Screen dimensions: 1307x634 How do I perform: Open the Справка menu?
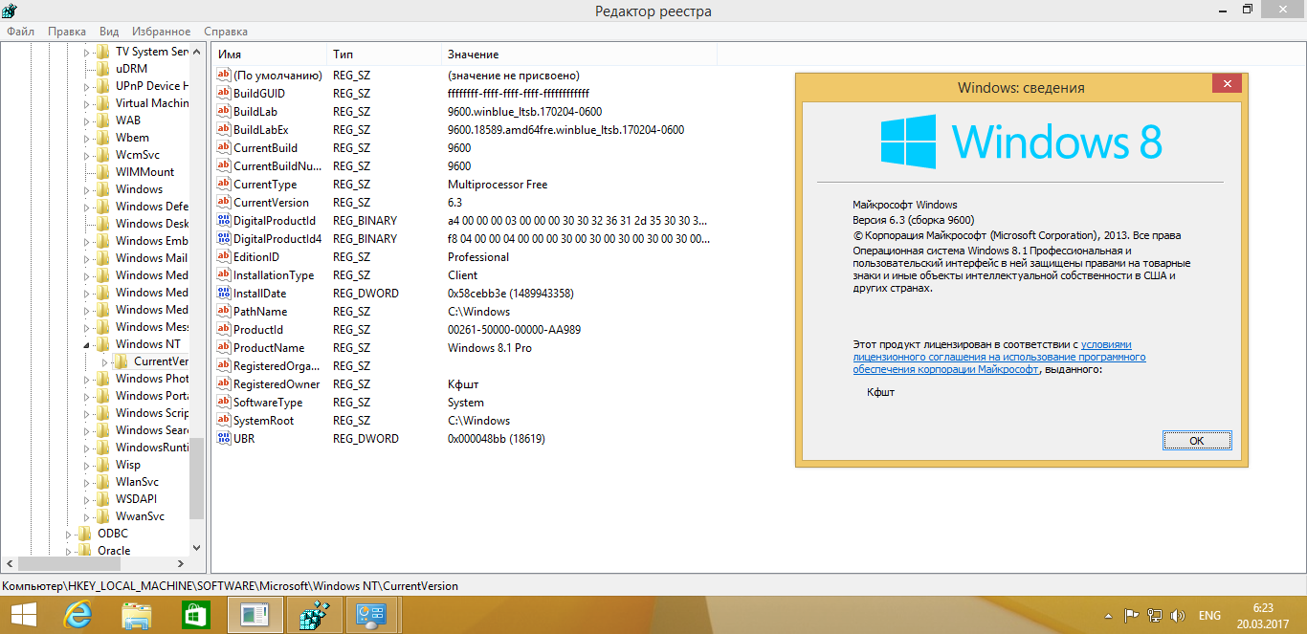pyautogui.click(x=226, y=32)
